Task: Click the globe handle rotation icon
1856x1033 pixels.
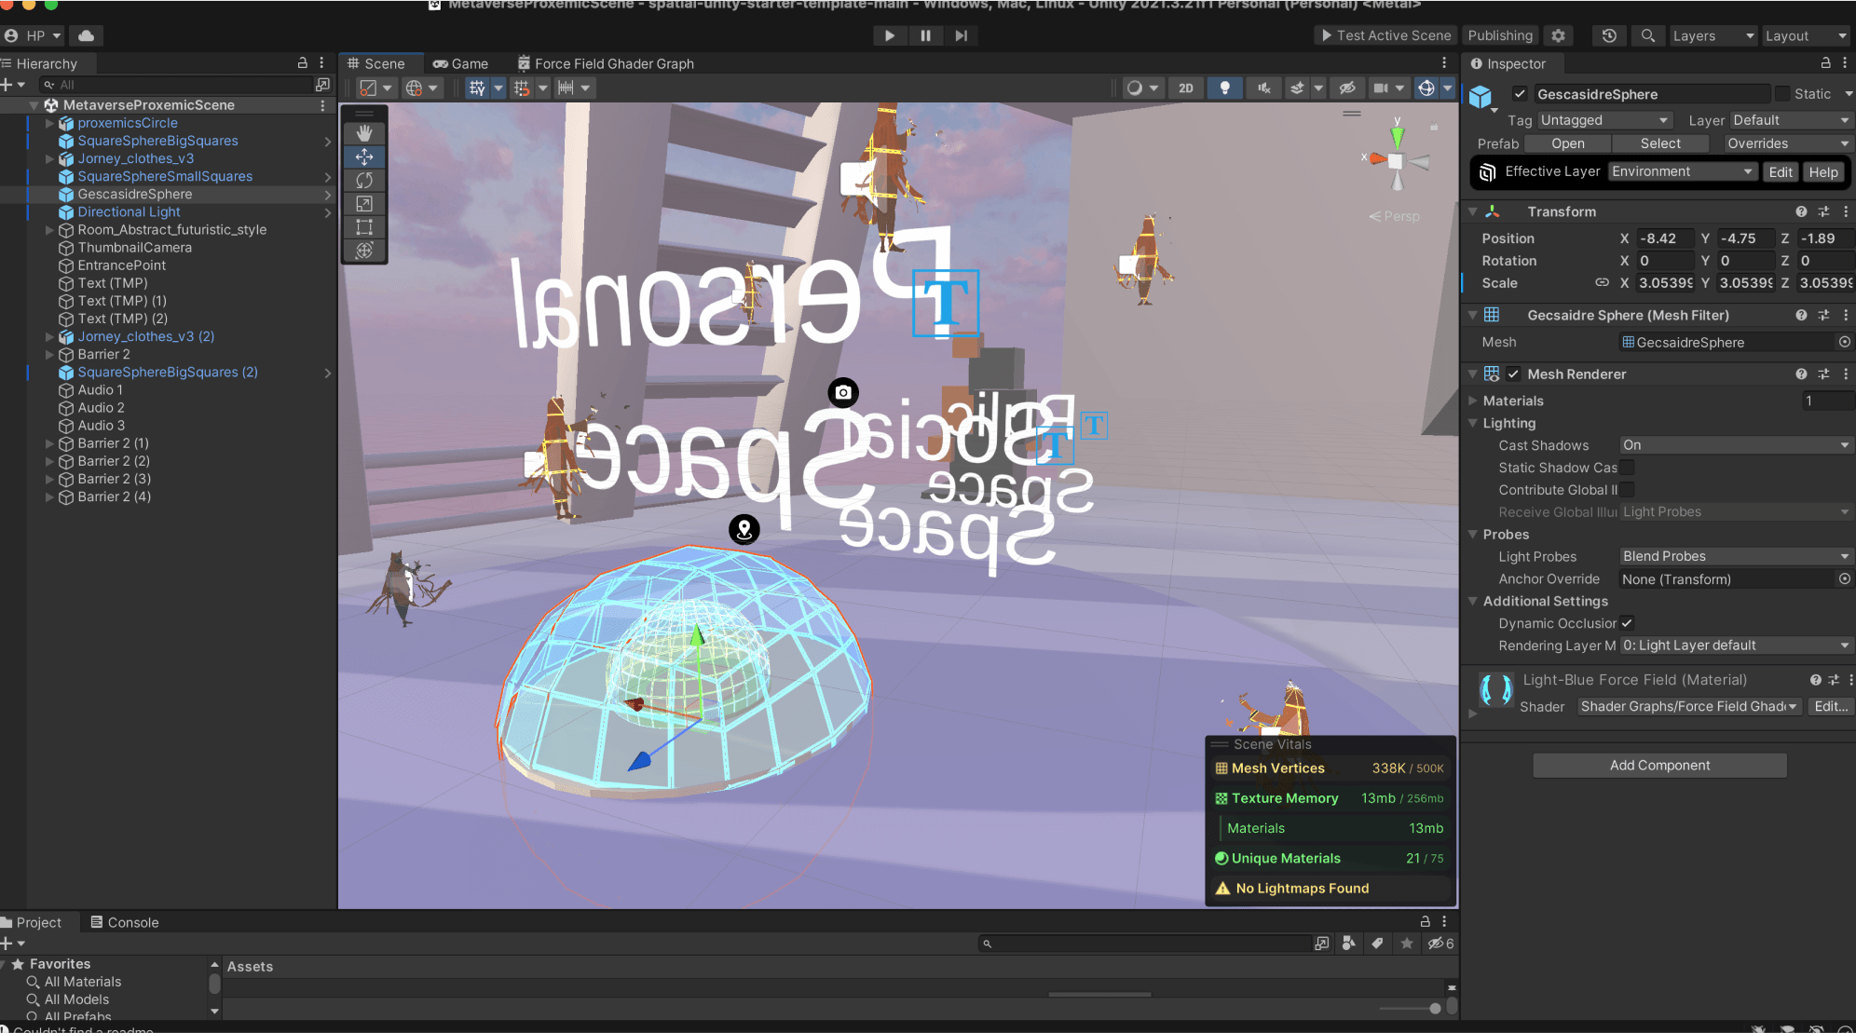Action: click(x=414, y=88)
